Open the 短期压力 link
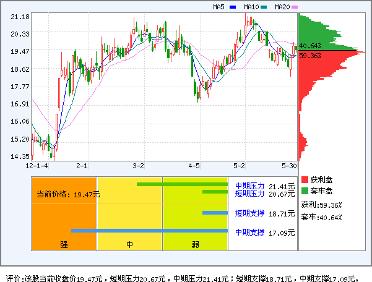 click(249, 194)
